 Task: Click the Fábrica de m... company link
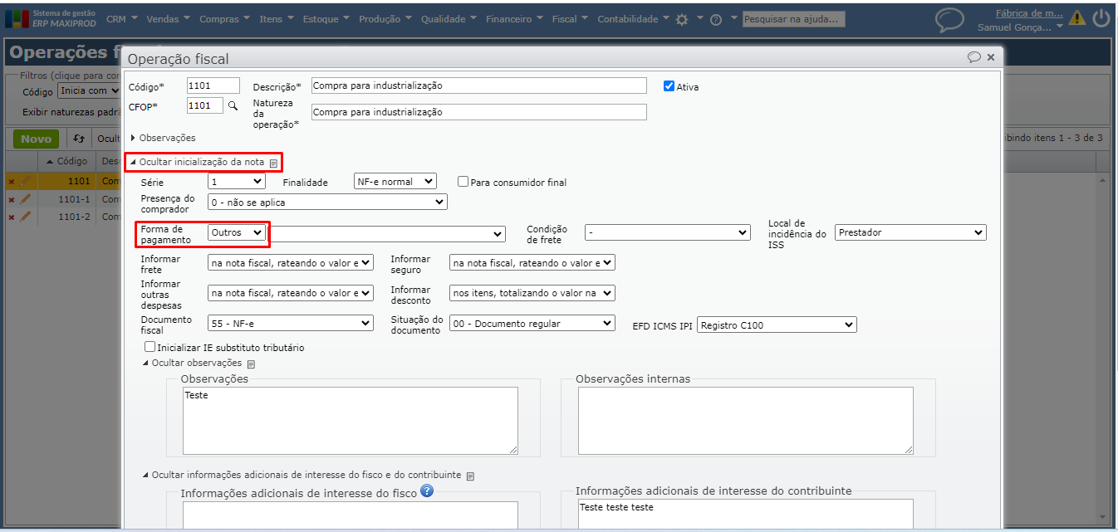(1028, 12)
